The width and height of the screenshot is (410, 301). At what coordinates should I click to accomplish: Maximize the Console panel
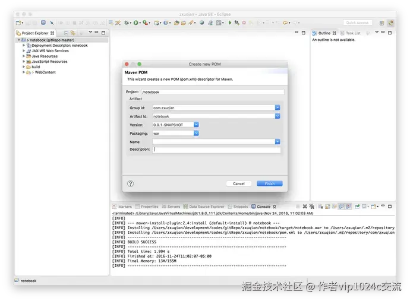(x=390, y=206)
